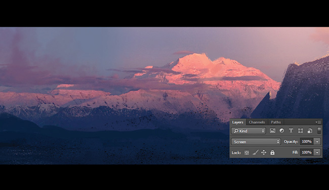Open the Fill slider arrow

[317, 153]
